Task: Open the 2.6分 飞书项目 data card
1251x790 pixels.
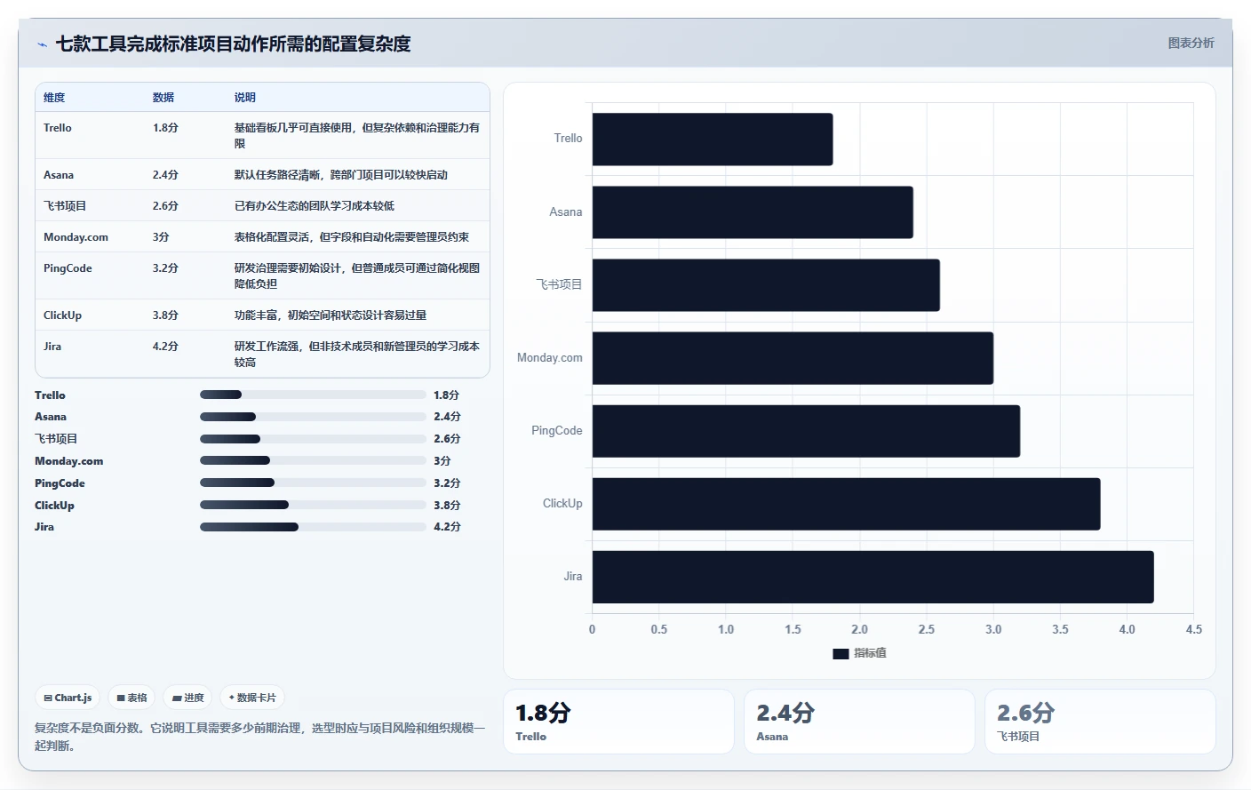Action: pyautogui.click(x=1100, y=722)
